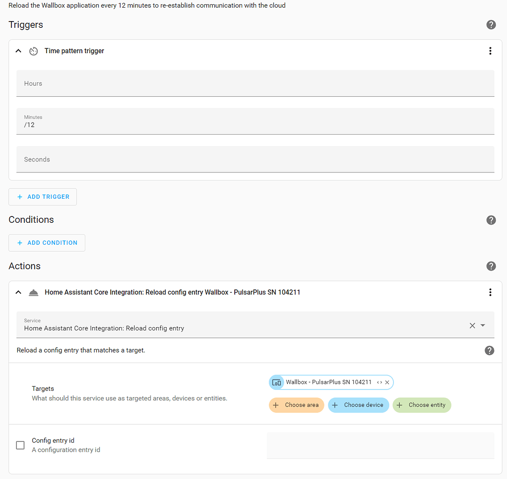507x479 pixels.
Task: Click the time pattern trigger clock icon
Action: coord(34,51)
